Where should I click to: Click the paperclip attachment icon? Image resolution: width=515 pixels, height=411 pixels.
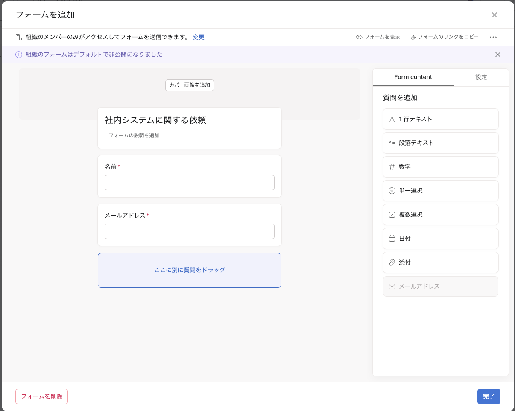[392, 262]
